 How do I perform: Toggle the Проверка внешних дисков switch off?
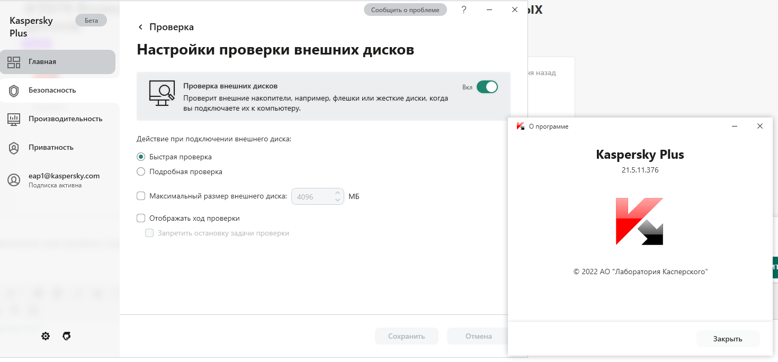tap(487, 87)
